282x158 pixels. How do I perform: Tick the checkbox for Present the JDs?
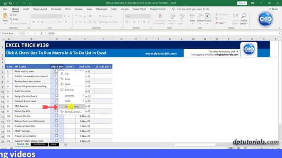[x=56, y=116]
